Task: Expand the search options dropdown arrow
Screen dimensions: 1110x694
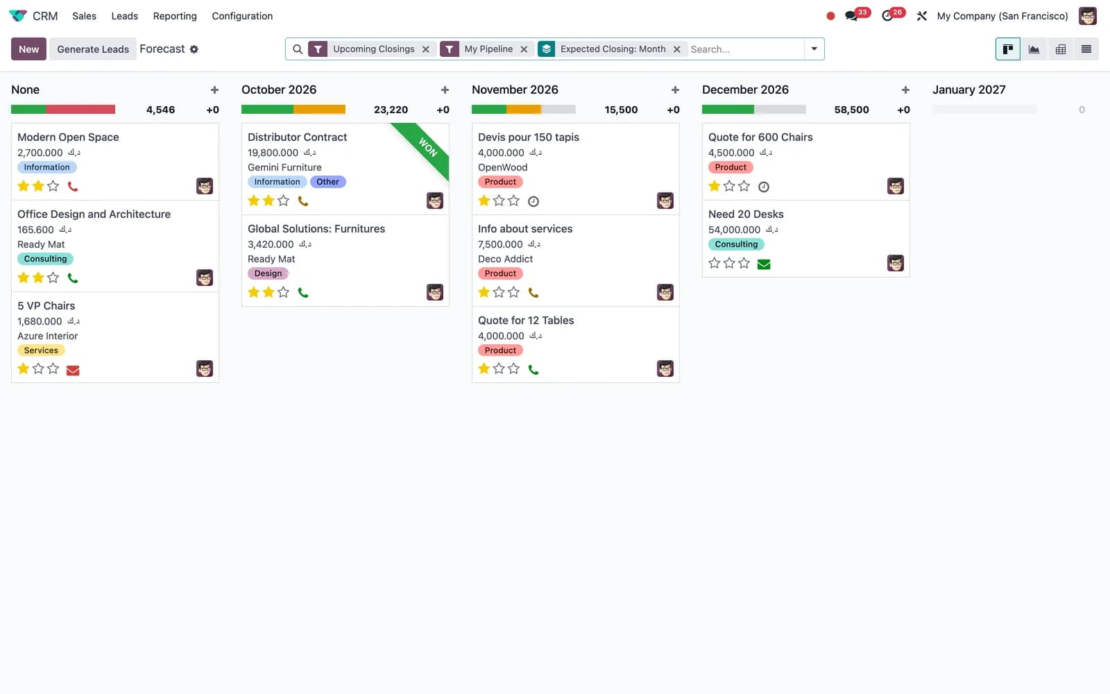Action: click(814, 49)
